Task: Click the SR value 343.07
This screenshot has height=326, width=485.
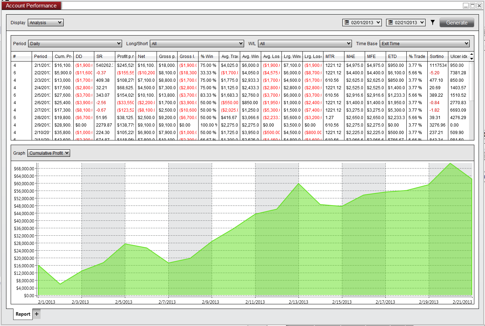Action: pos(103,95)
